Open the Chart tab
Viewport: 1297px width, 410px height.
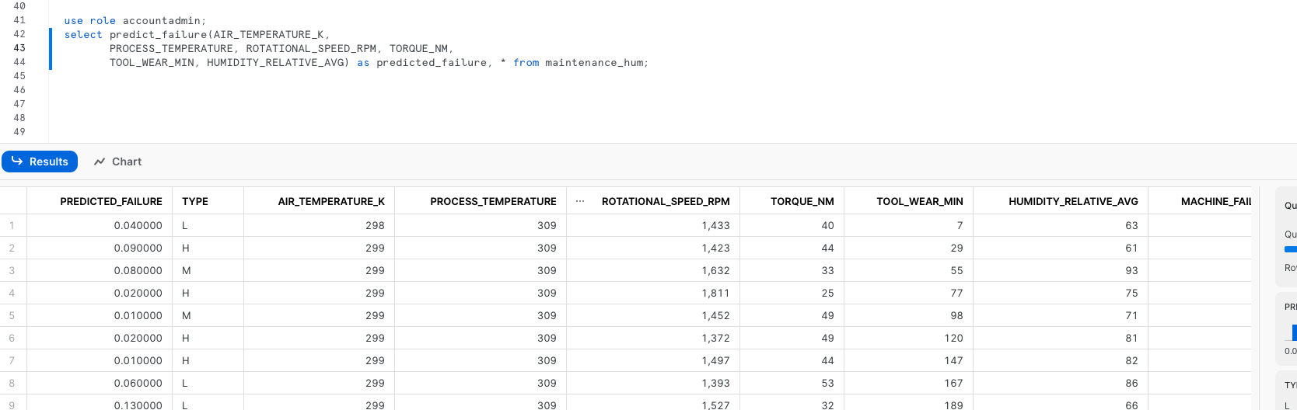(117, 162)
